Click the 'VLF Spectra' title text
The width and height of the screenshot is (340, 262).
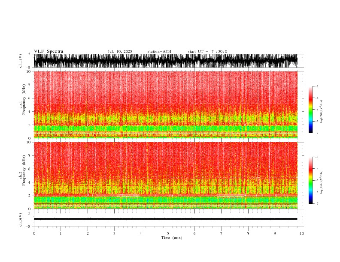coord(49,51)
